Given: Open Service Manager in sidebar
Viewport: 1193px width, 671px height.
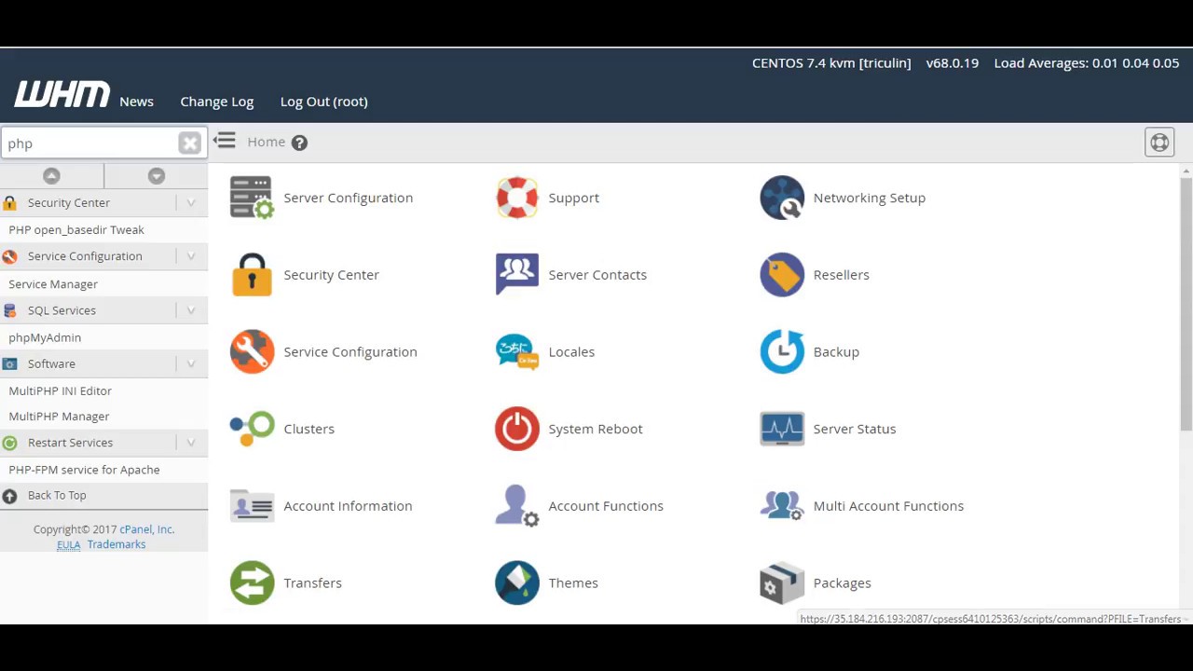Looking at the screenshot, I should tap(53, 284).
